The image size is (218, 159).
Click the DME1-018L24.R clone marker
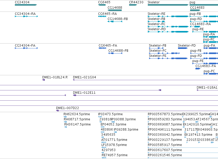[x=44, y=80]
